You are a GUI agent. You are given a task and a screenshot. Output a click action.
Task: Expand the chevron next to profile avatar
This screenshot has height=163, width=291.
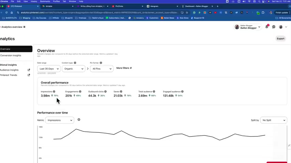pyautogui.click(x=286, y=27)
